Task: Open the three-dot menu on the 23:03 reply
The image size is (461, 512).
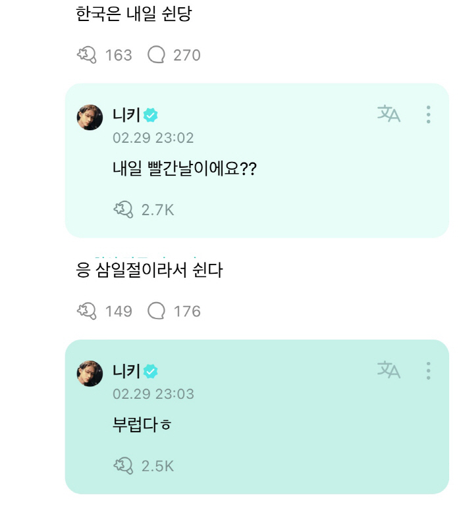Action: pyautogui.click(x=428, y=371)
